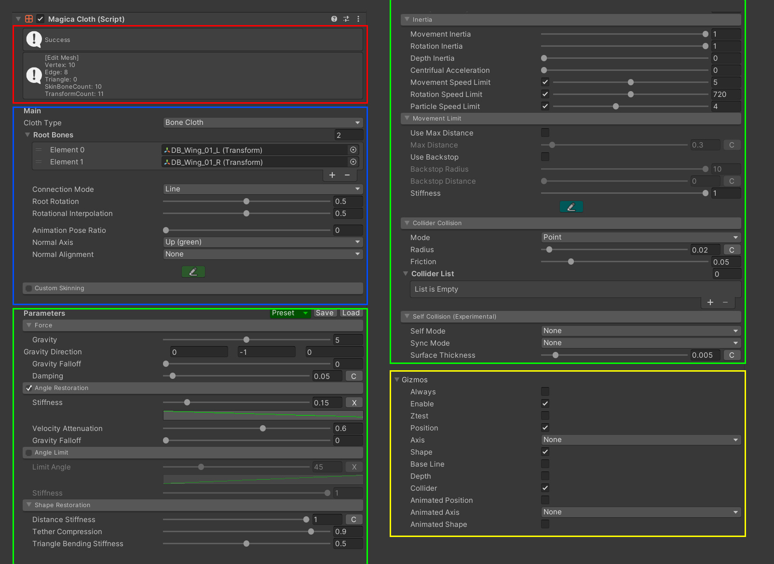Click the Gravity slider handle
This screenshot has height=564, width=774.
(x=246, y=340)
